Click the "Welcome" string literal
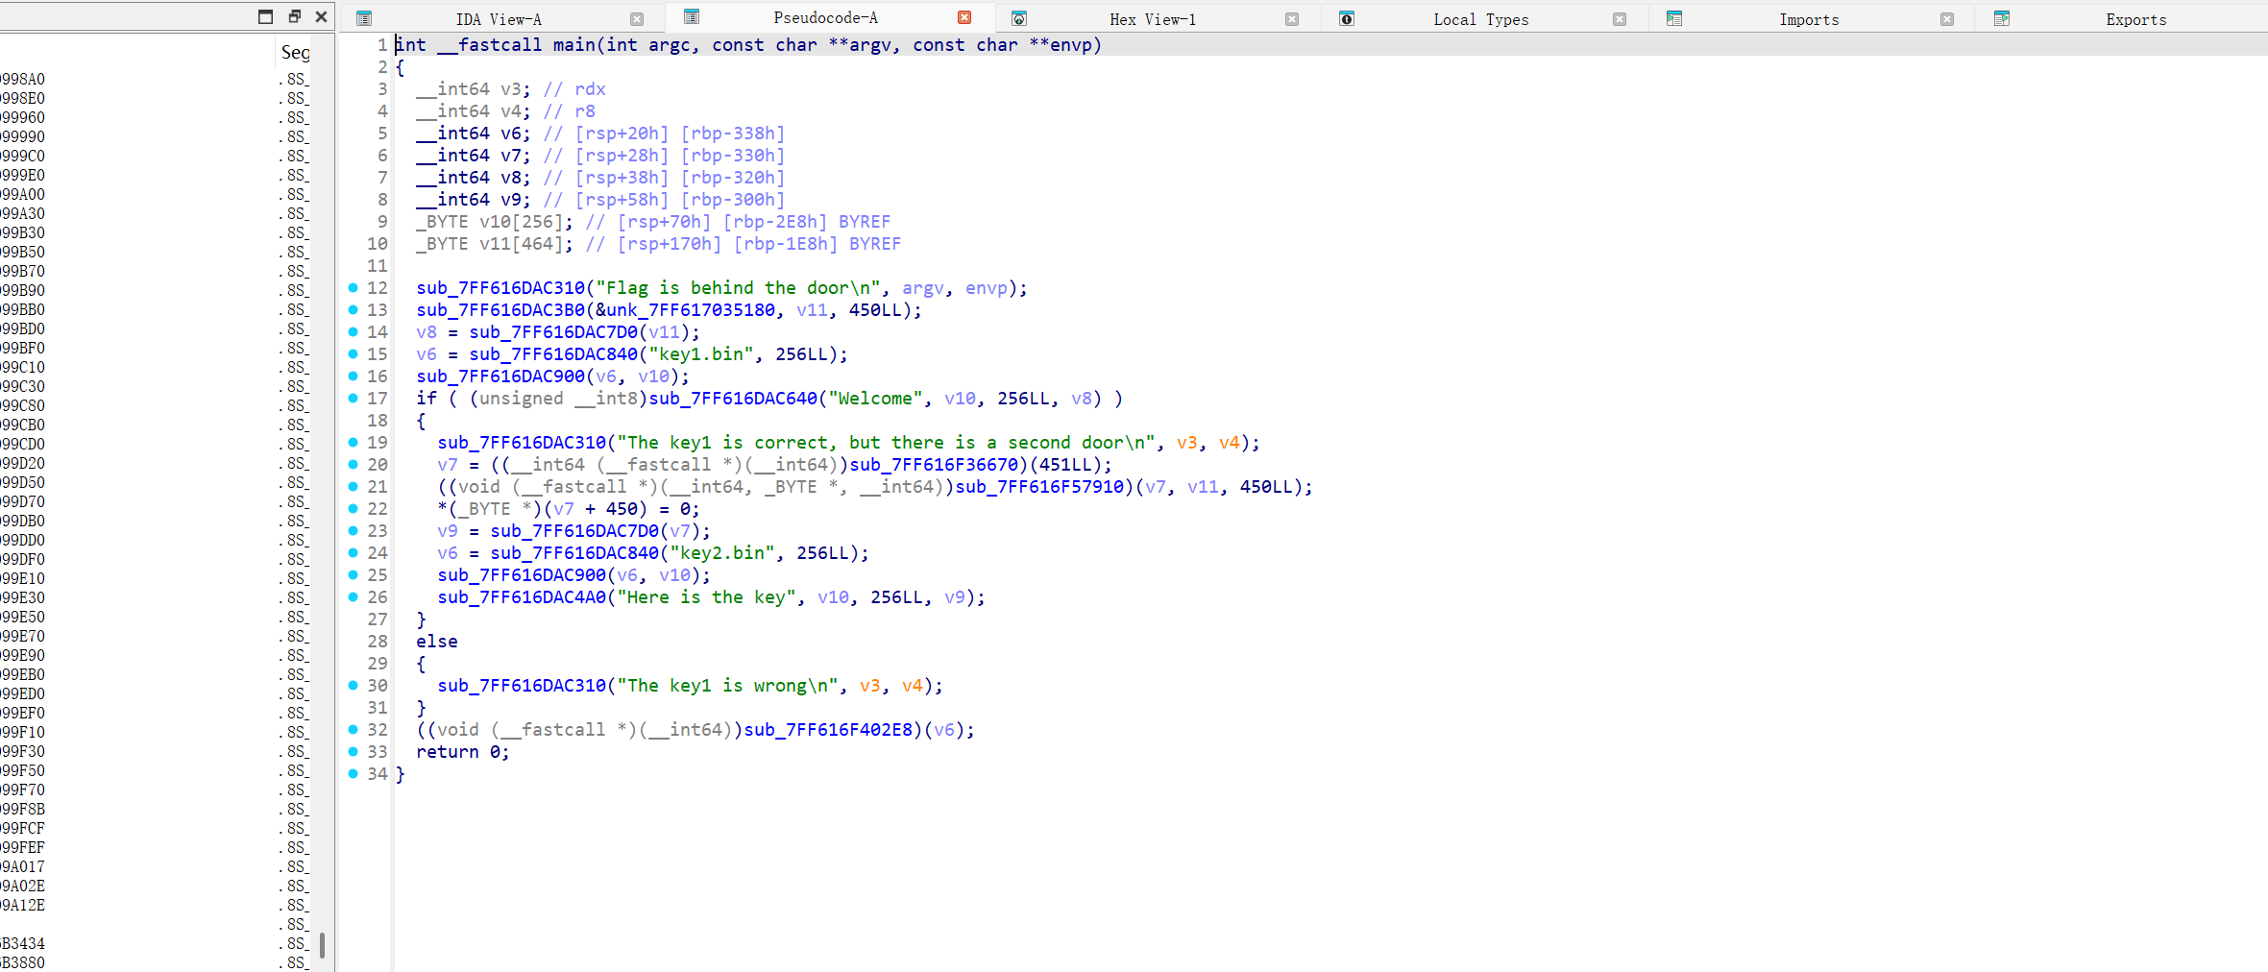This screenshot has width=2268, height=972. tap(876, 399)
